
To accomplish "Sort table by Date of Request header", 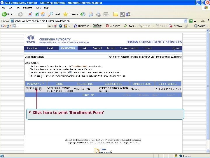I will tap(168, 84).
